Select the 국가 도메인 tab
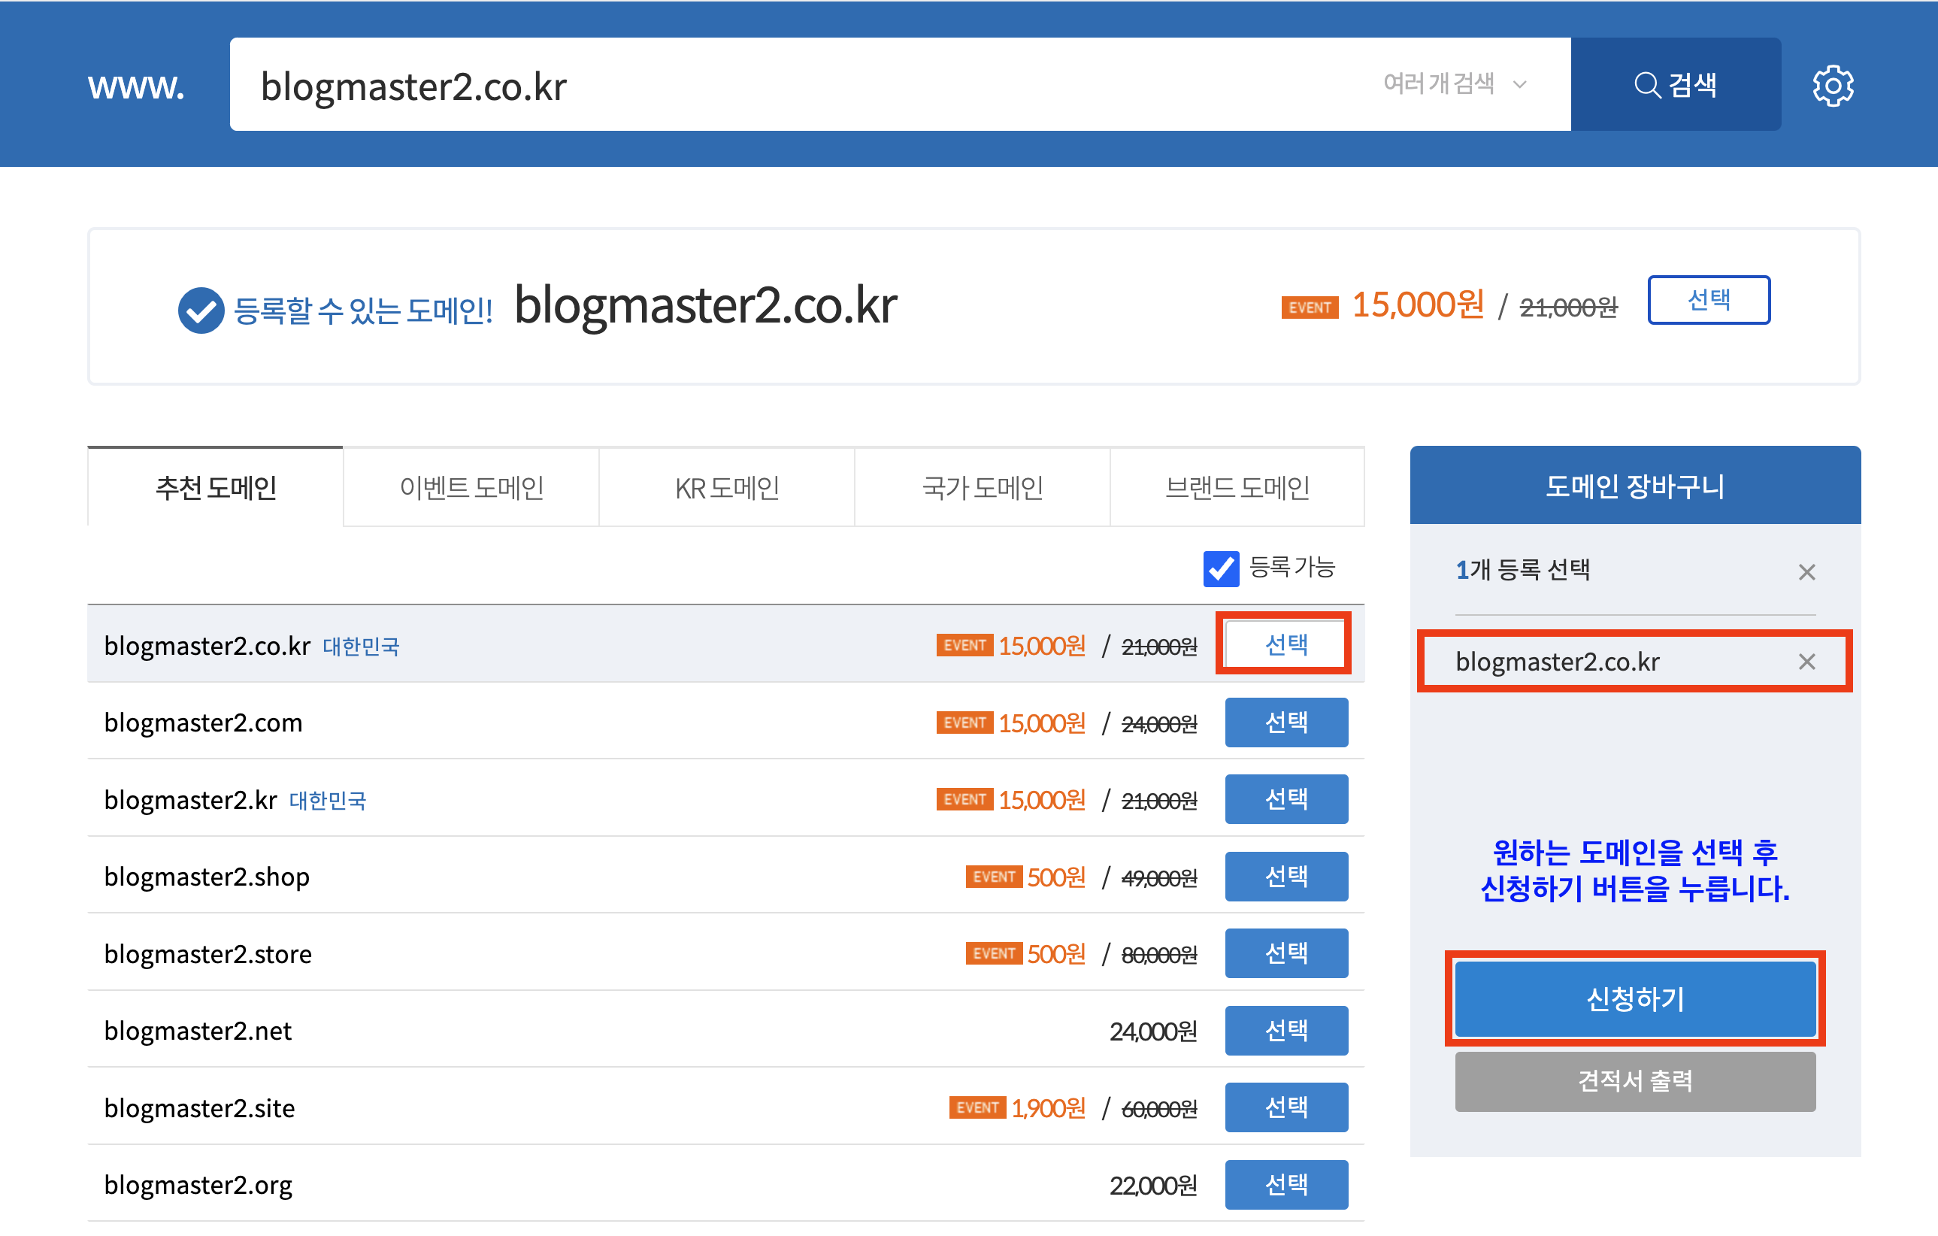 982,488
